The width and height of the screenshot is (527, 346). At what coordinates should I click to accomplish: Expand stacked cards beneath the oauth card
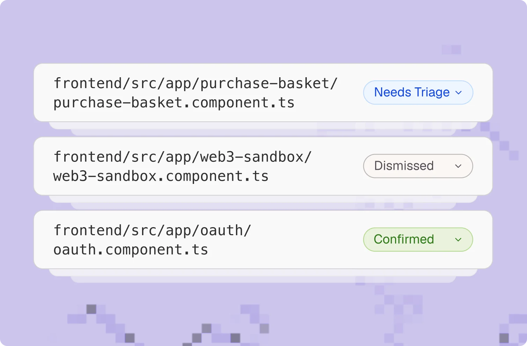tap(263, 276)
